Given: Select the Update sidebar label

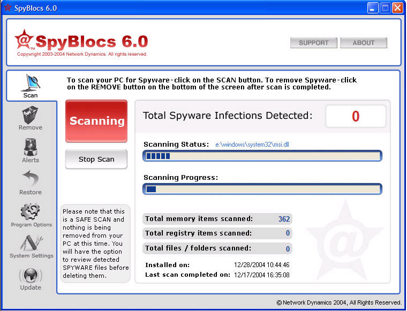Looking at the screenshot, I should [31, 287].
